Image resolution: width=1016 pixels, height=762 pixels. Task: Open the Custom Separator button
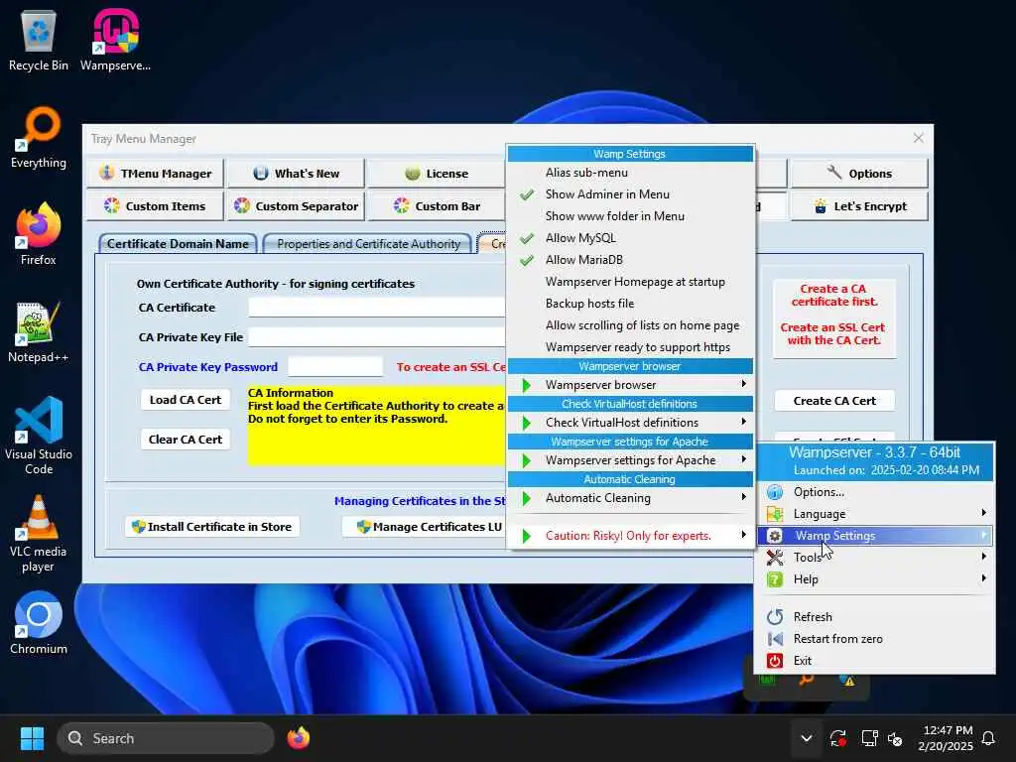tap(296, 206)
